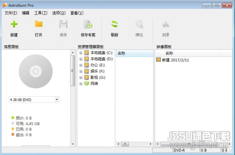
Task: Click the Save Project (保存专案) icon
Action: tap(88, 24)
